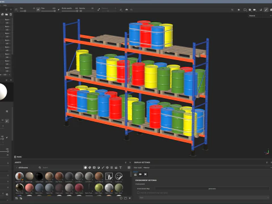
Task: Toggle the checkbox below Environment map
Action: 138,193
